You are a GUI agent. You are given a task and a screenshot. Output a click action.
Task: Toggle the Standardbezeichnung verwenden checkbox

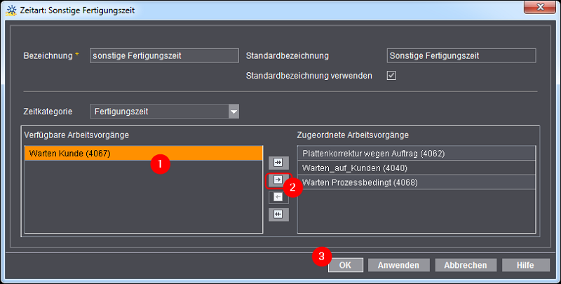[x=391, y=75]
